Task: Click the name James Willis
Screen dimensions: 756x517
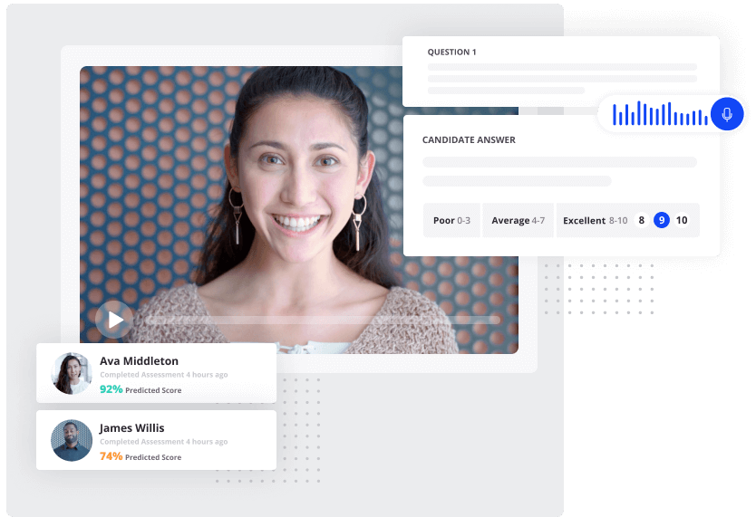Action: [131, 428]
